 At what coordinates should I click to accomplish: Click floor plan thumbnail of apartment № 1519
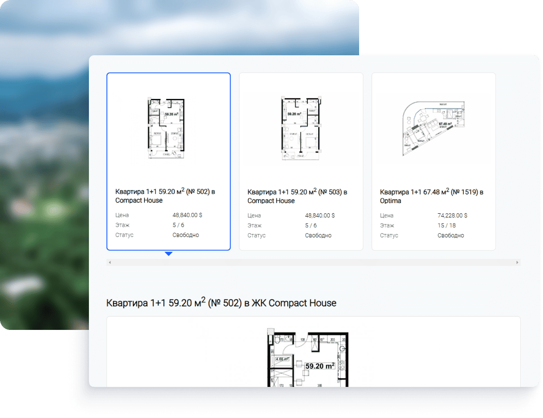tap(433, 129)
